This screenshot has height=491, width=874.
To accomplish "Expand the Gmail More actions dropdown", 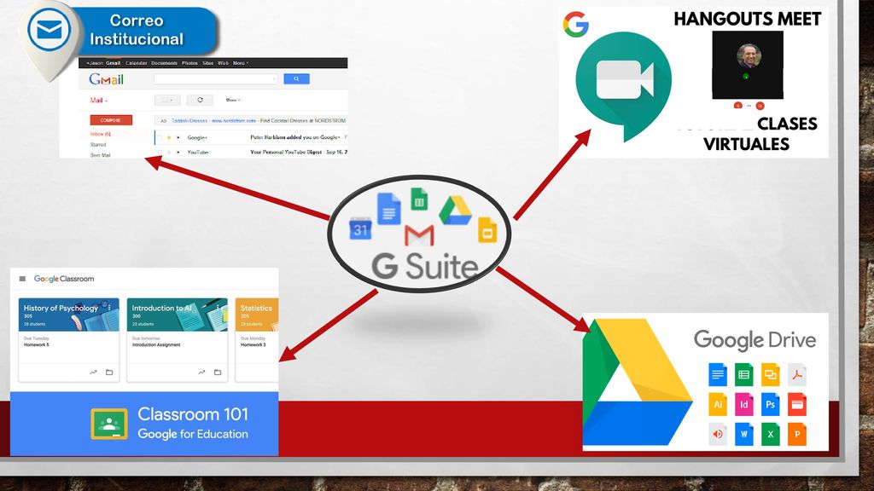I will point(233,101).
